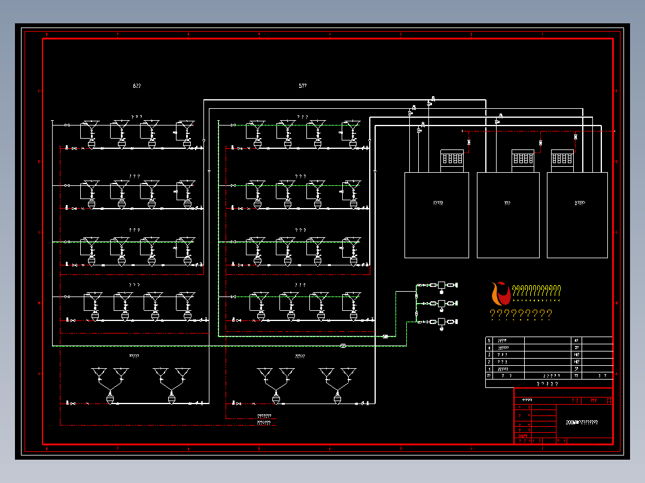Select the top square pump symbol
Screen dimensions: 645x483
pyautogui.click(x=442, y=285)
